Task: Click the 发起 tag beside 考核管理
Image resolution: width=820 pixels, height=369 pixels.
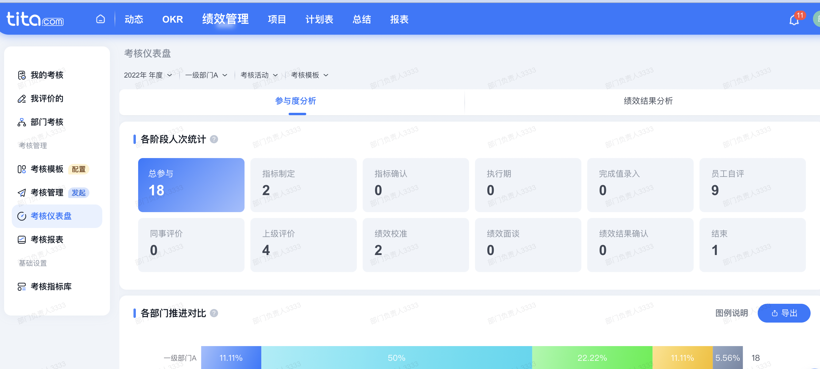Action: point(79,193)
